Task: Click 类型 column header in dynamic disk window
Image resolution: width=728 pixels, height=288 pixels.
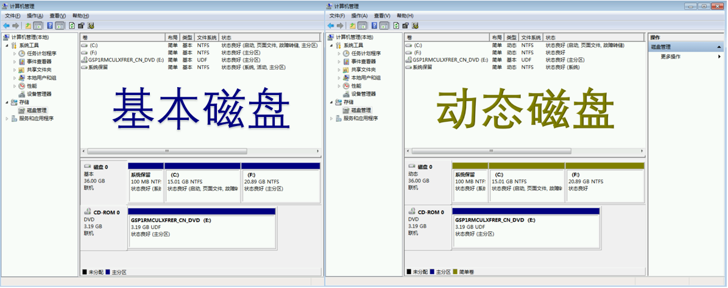Action: click(512, 37)
